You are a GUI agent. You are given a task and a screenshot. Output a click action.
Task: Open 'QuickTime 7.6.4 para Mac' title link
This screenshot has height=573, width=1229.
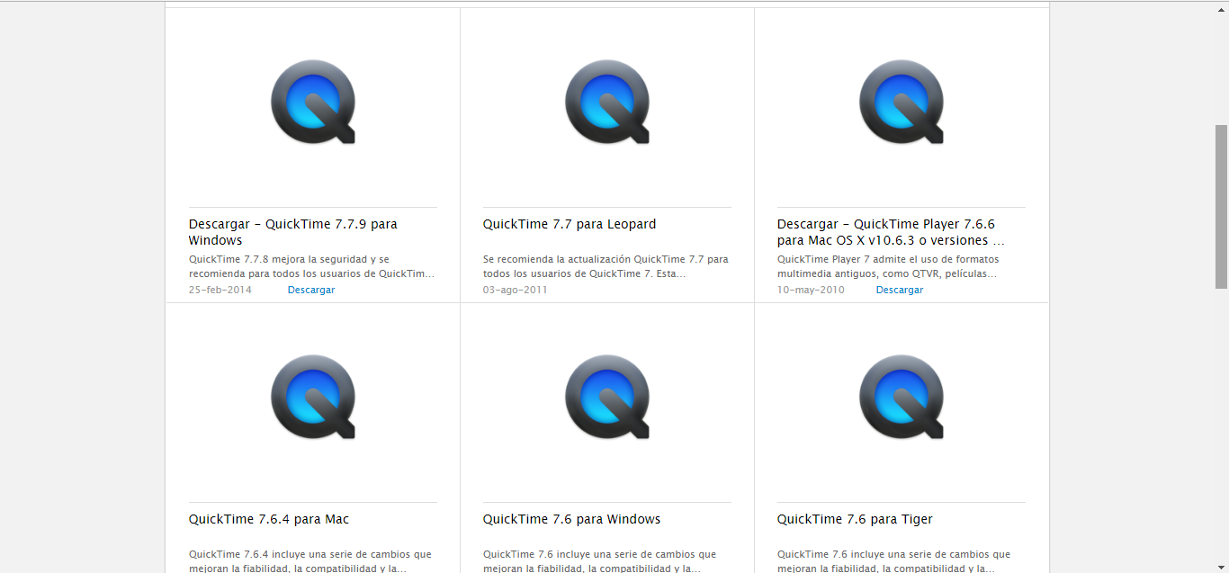(x=269, y=519)
